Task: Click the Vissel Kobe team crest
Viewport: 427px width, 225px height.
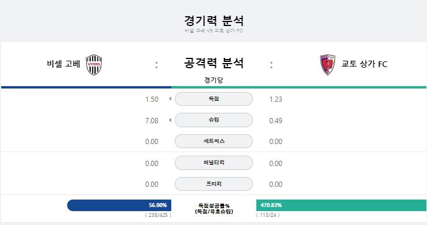Action: [94, 65]
